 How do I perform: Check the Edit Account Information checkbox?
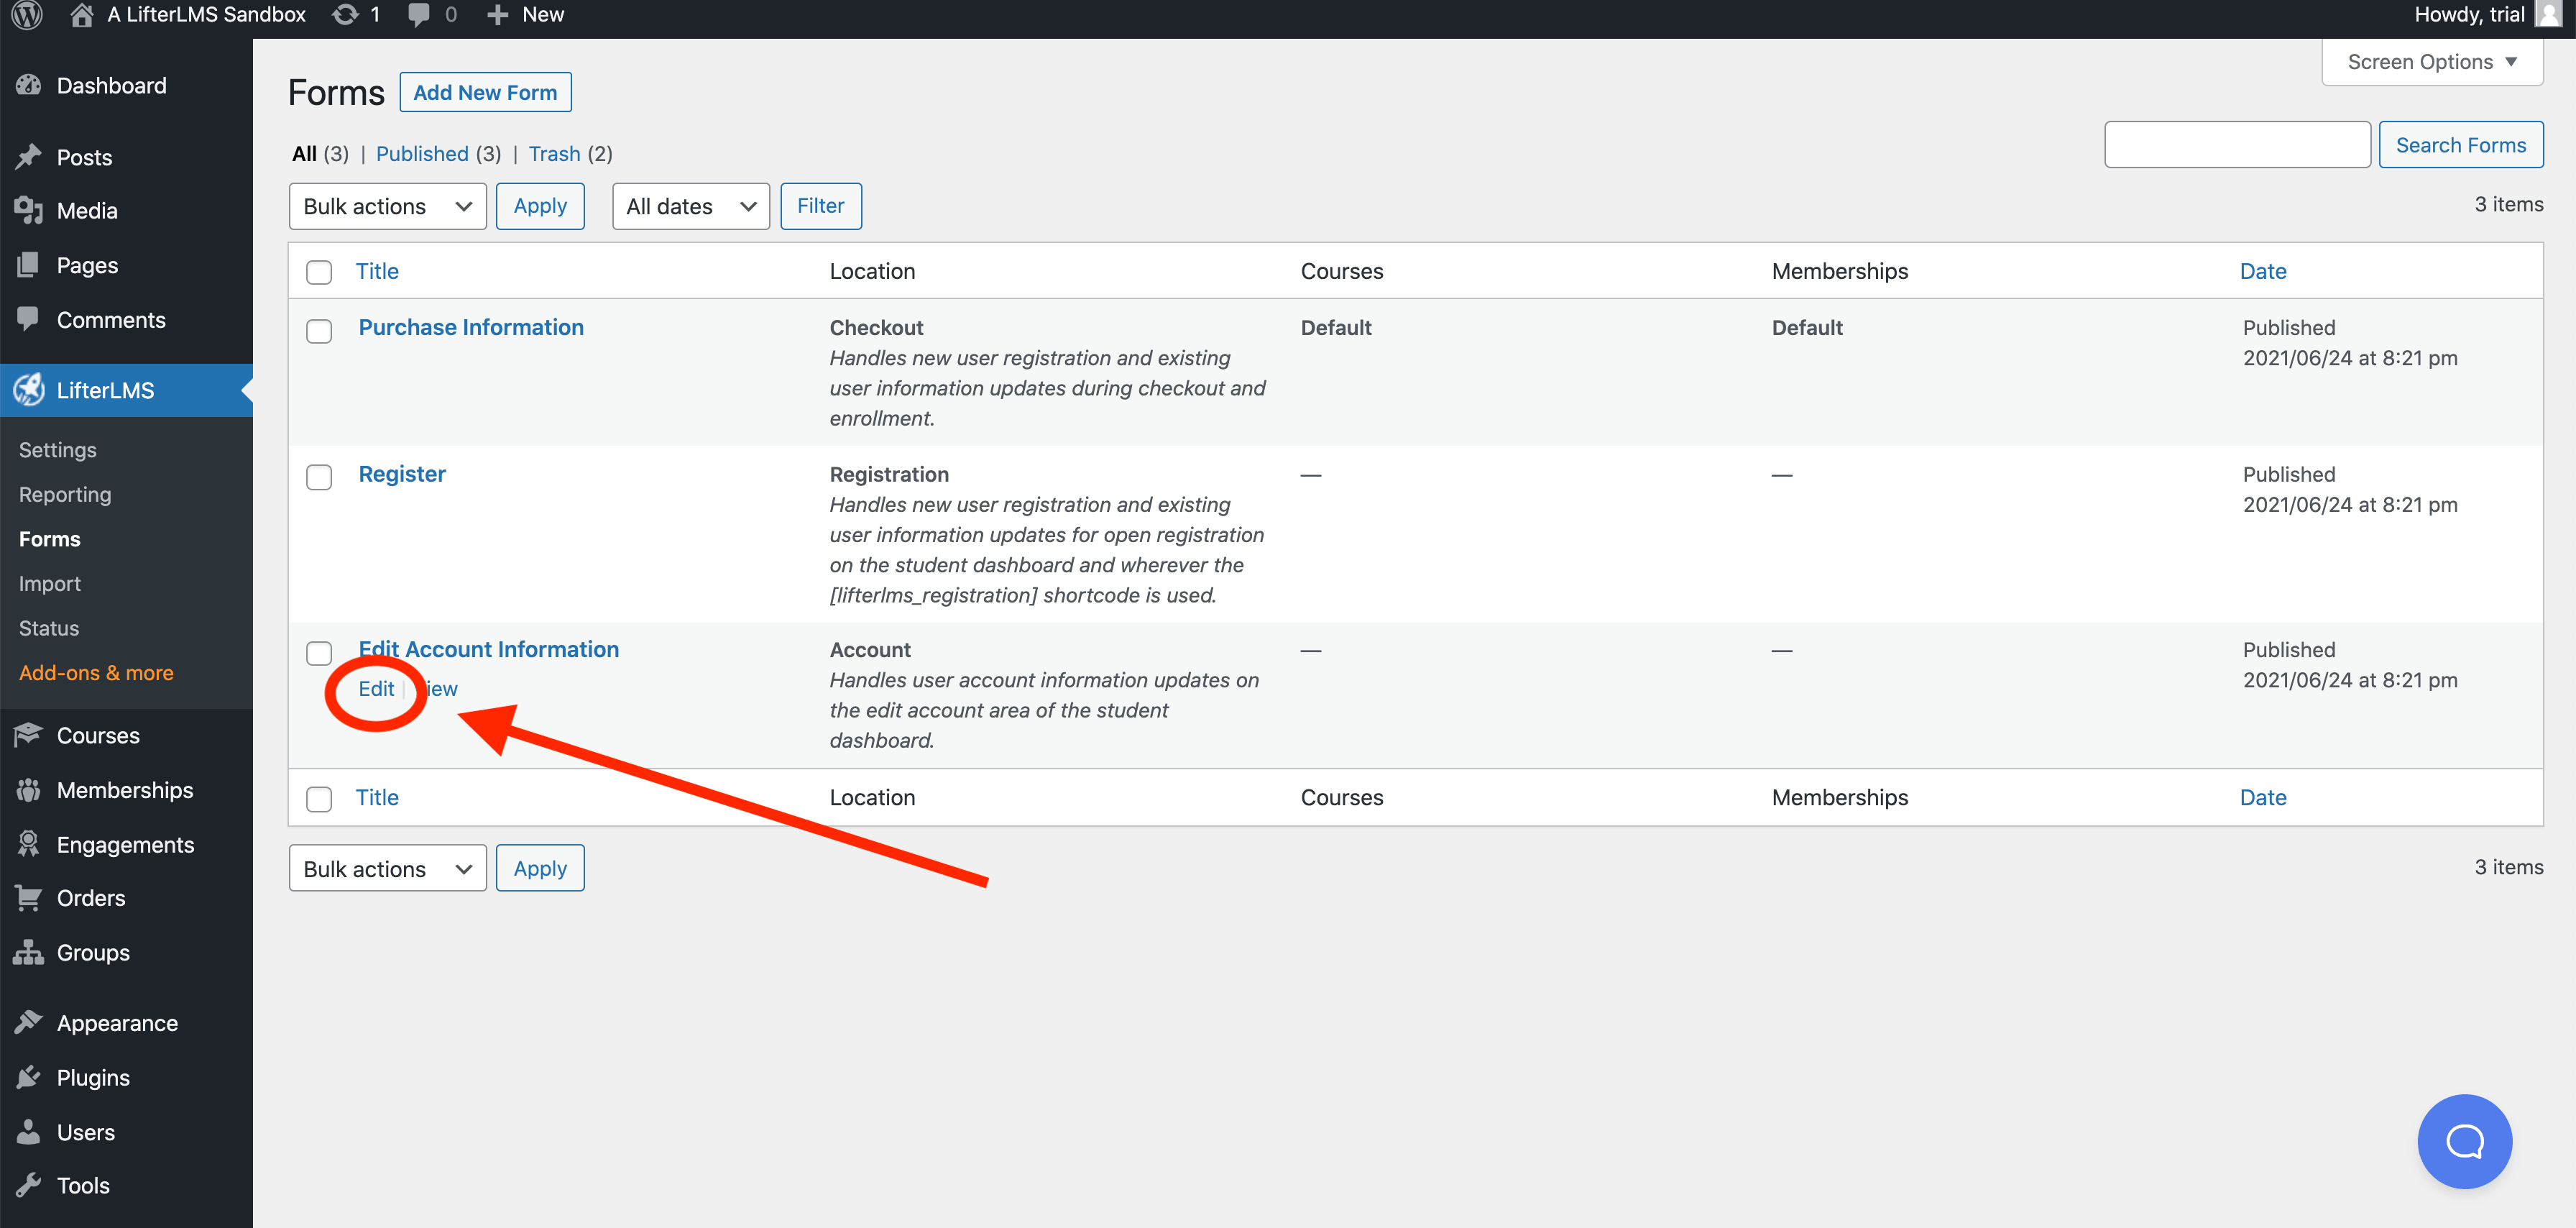[319, 653]
